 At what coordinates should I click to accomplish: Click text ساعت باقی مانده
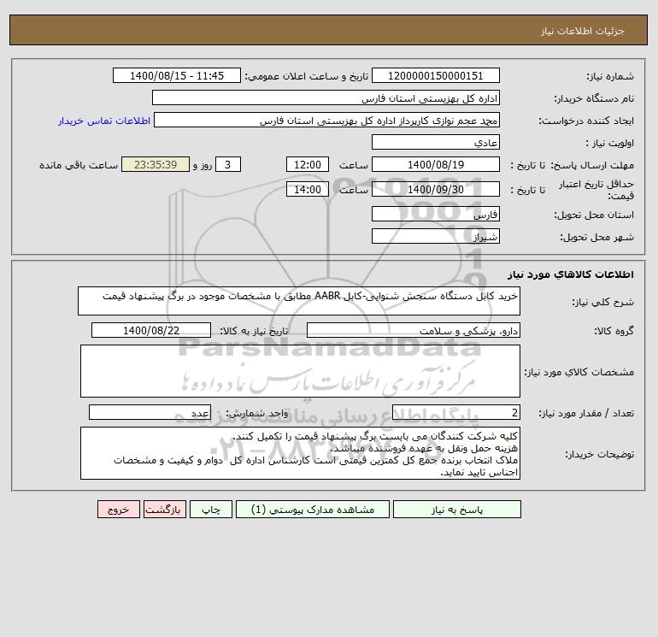point(79,165)
